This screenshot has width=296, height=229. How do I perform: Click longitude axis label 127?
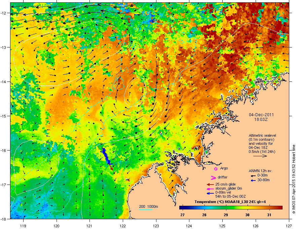pyautogui.click(x=289, y=226)
